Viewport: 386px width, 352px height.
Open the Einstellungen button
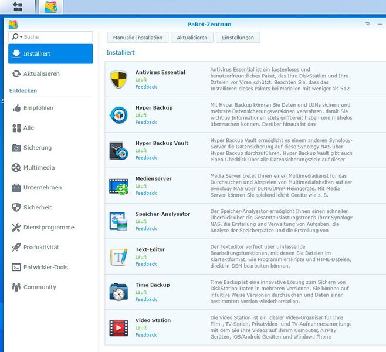click(238, 38)
